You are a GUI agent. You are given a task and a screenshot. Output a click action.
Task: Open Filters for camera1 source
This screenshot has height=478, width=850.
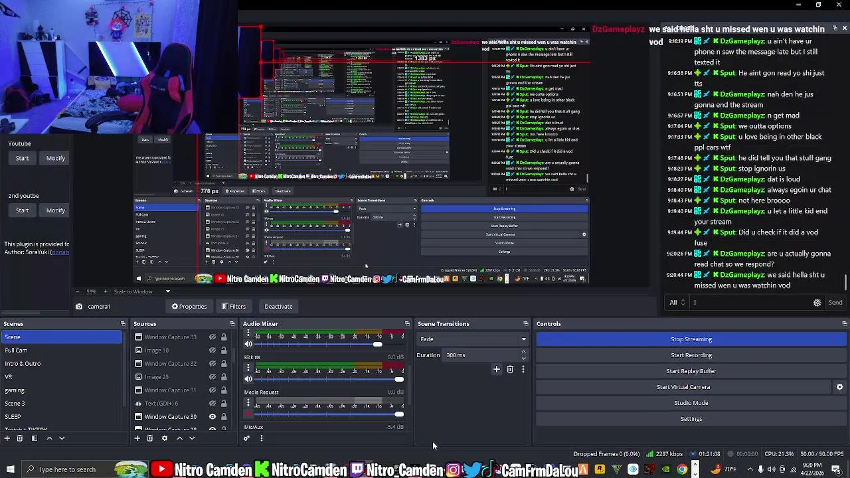pyautogui.click(x=234, y=307)
